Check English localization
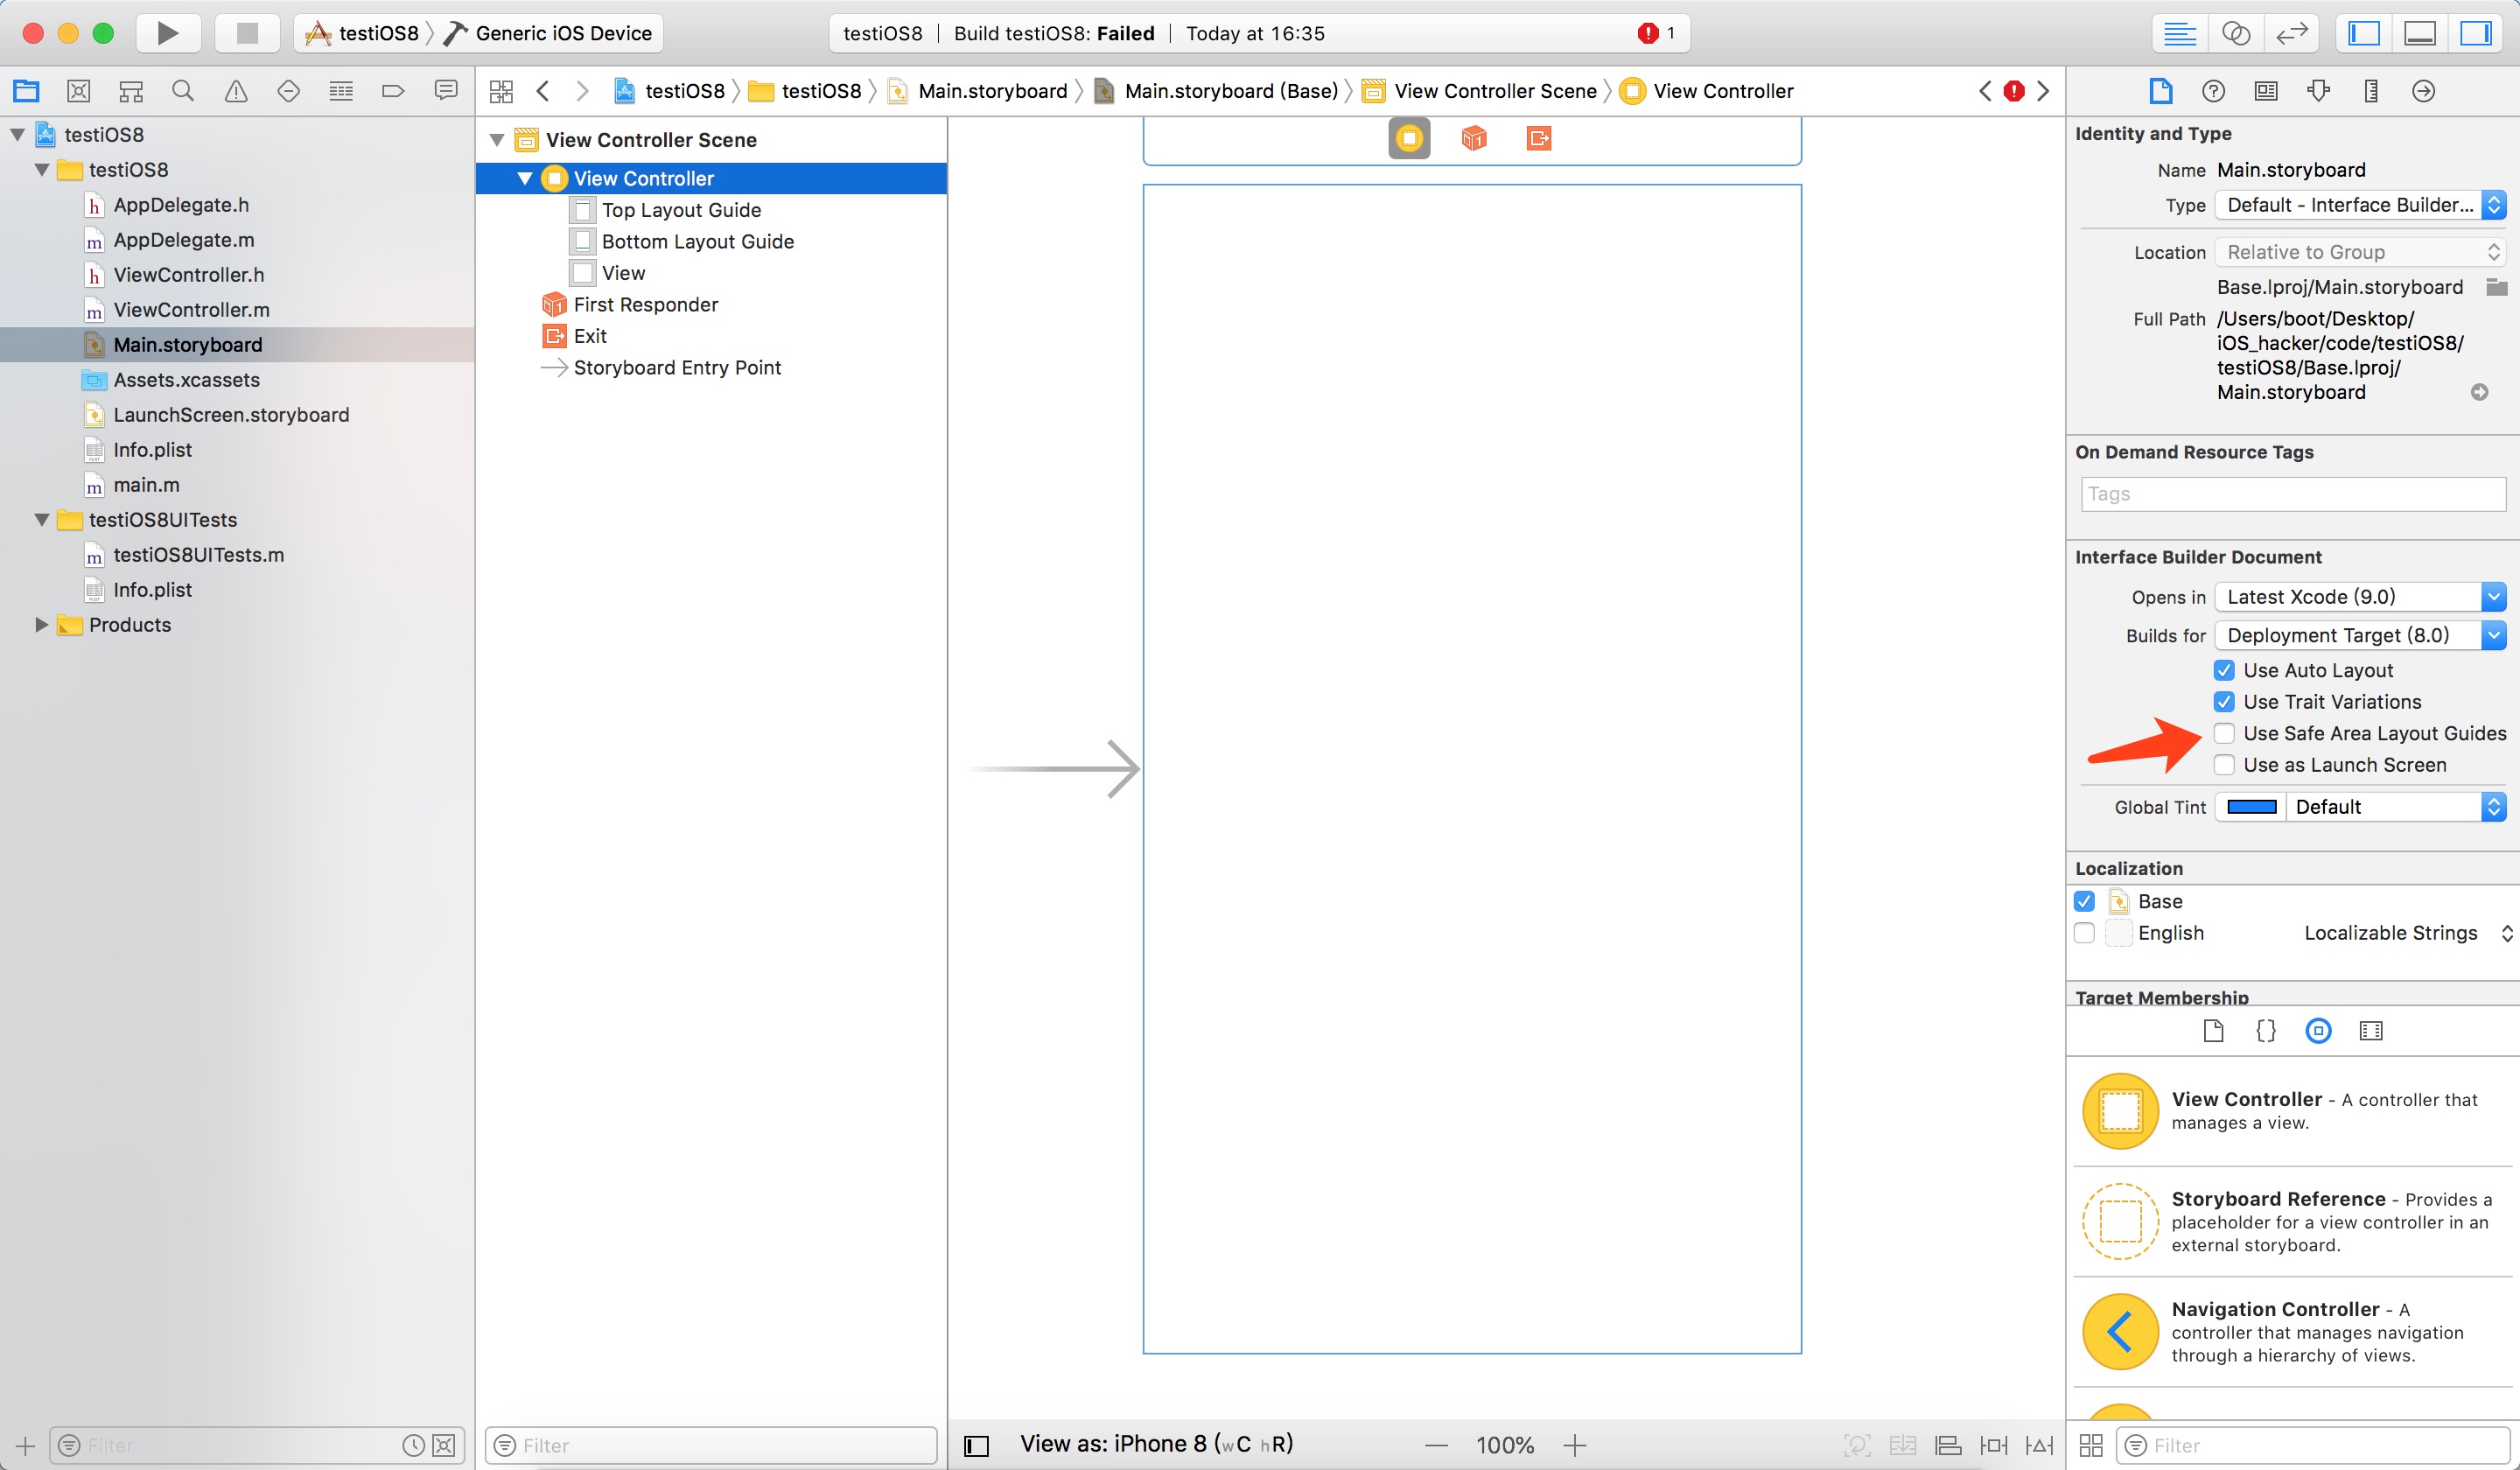 (x=2084, y=932)
